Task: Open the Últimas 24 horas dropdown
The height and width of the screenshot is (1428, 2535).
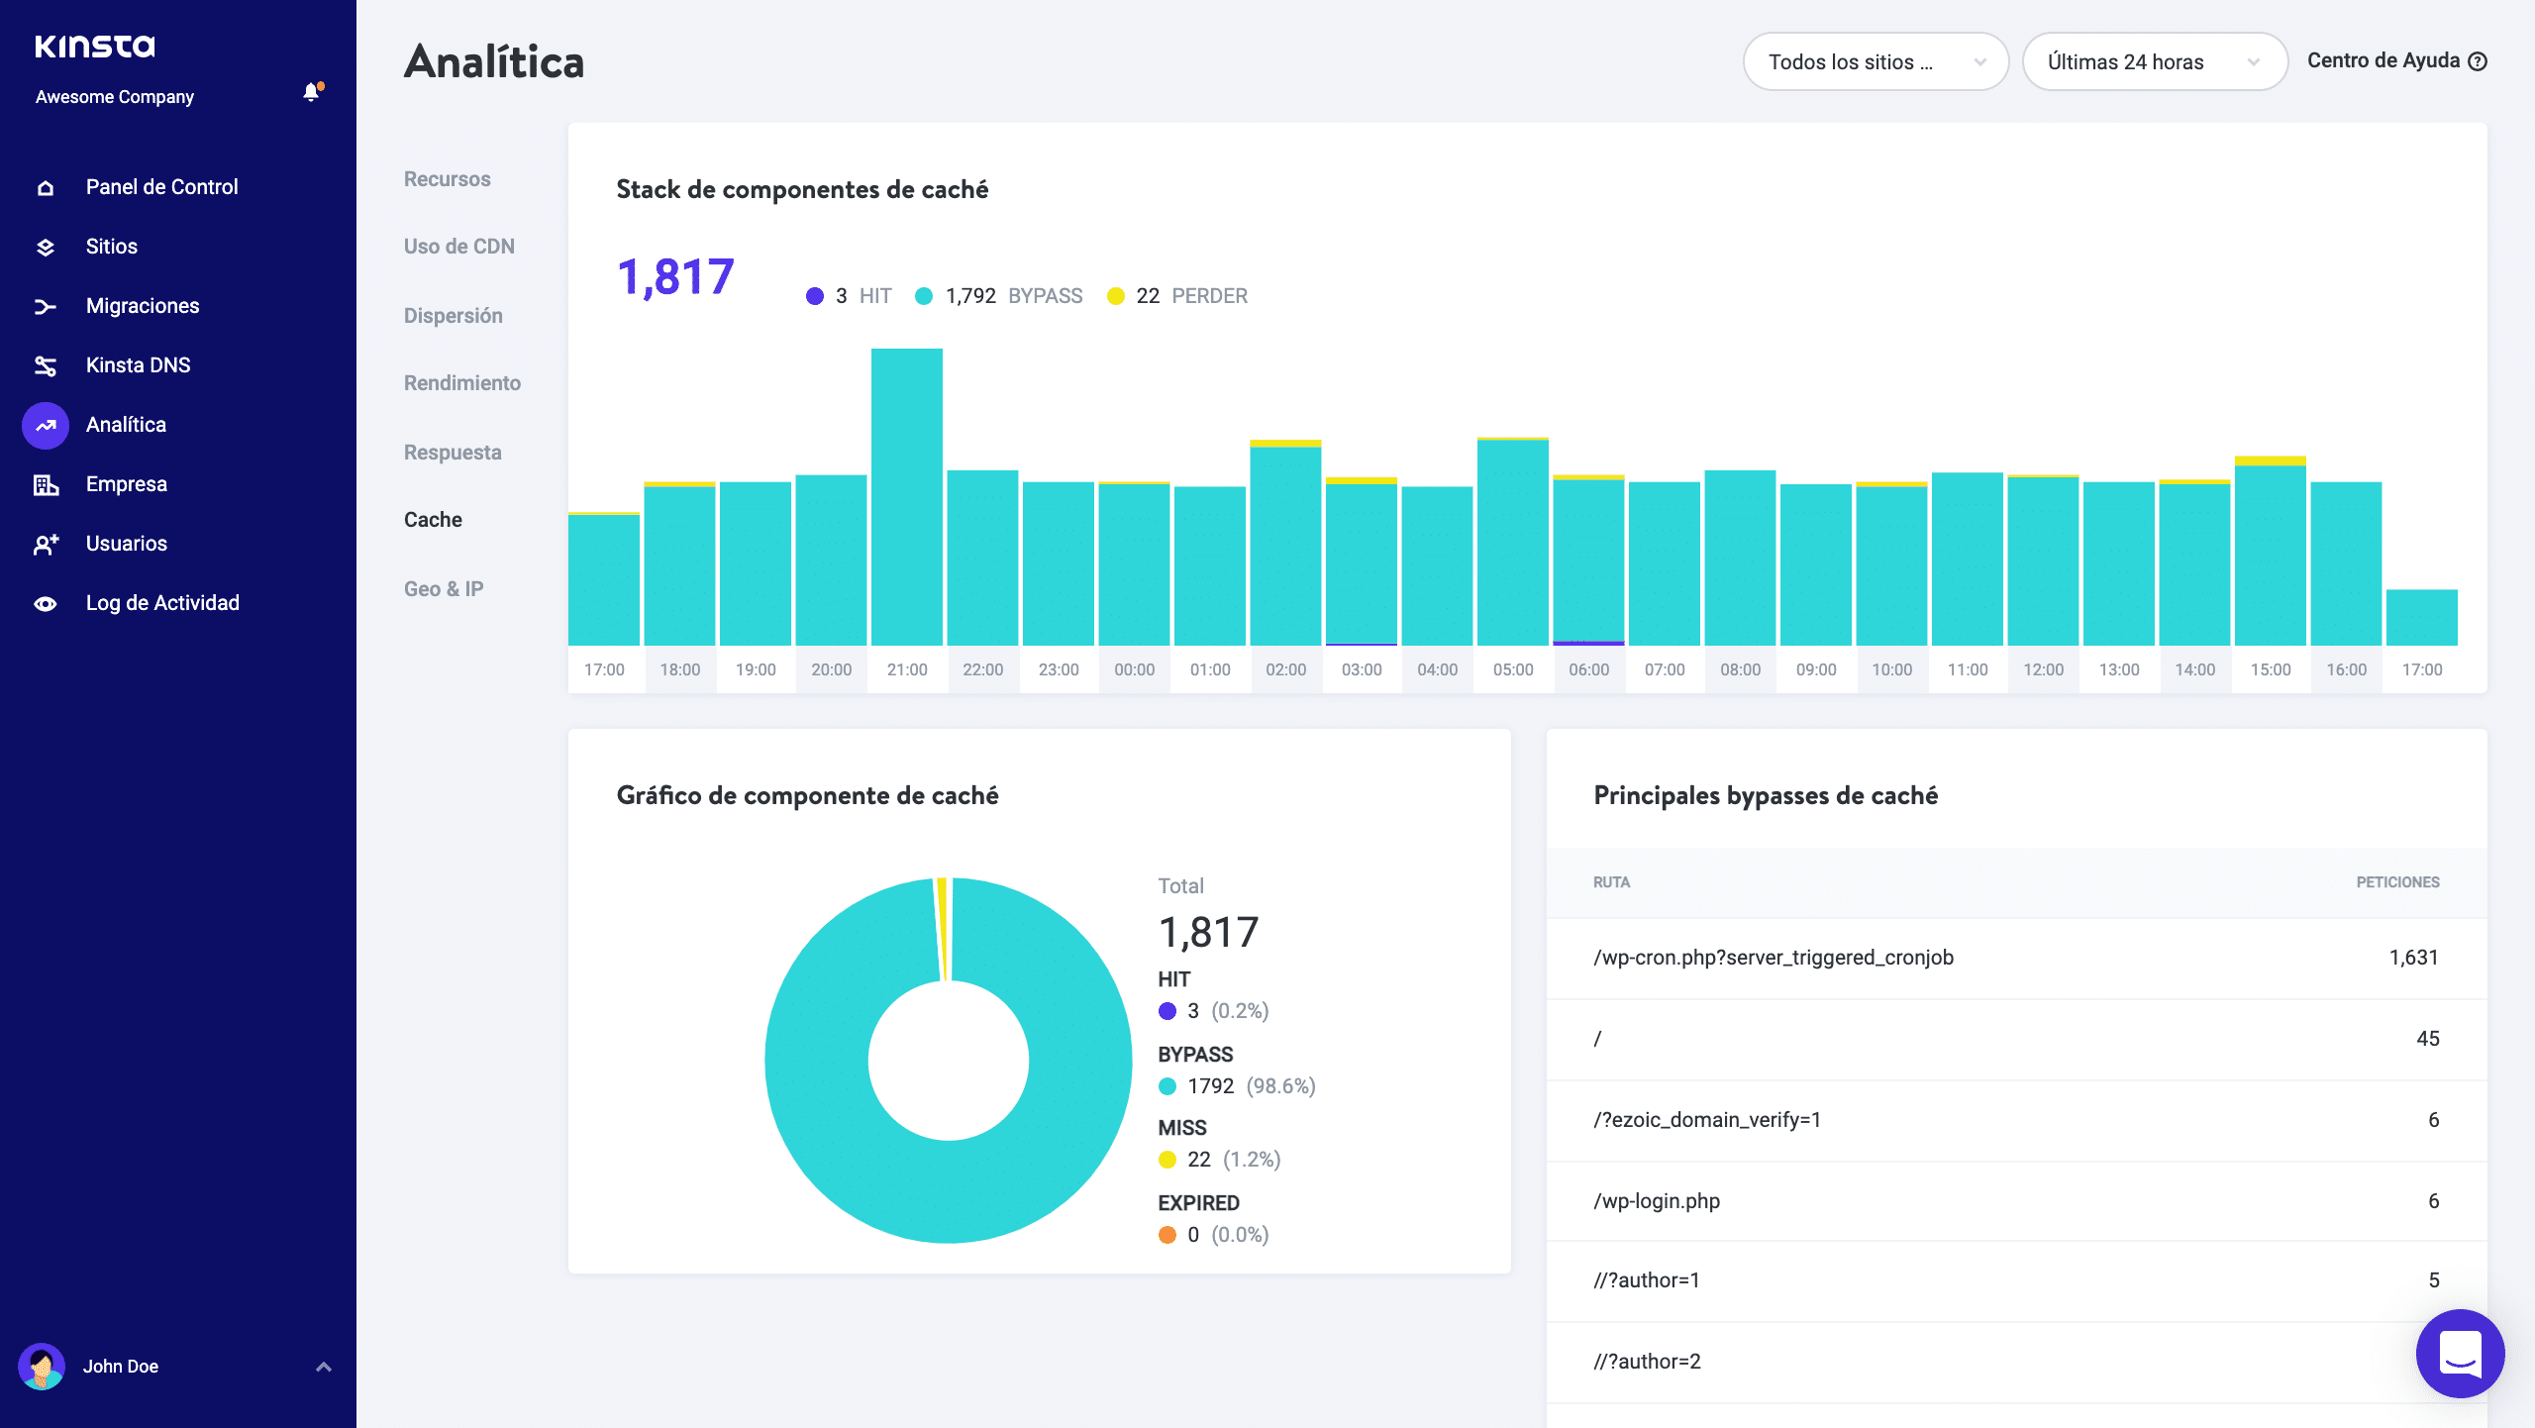Action: (2154, 62)
